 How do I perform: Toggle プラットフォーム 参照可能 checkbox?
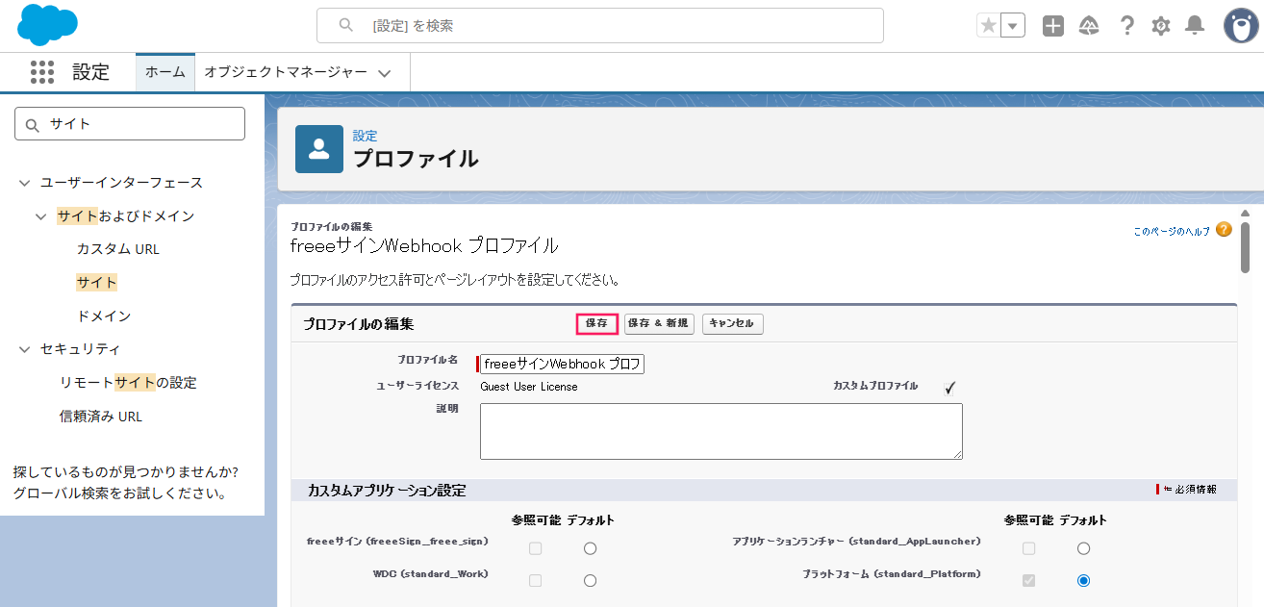pos(1029,580)
